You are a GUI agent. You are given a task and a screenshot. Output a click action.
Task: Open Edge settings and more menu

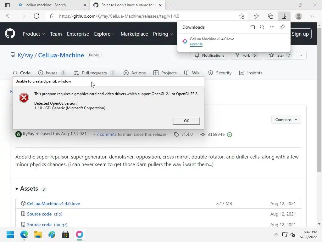point(313,16)
